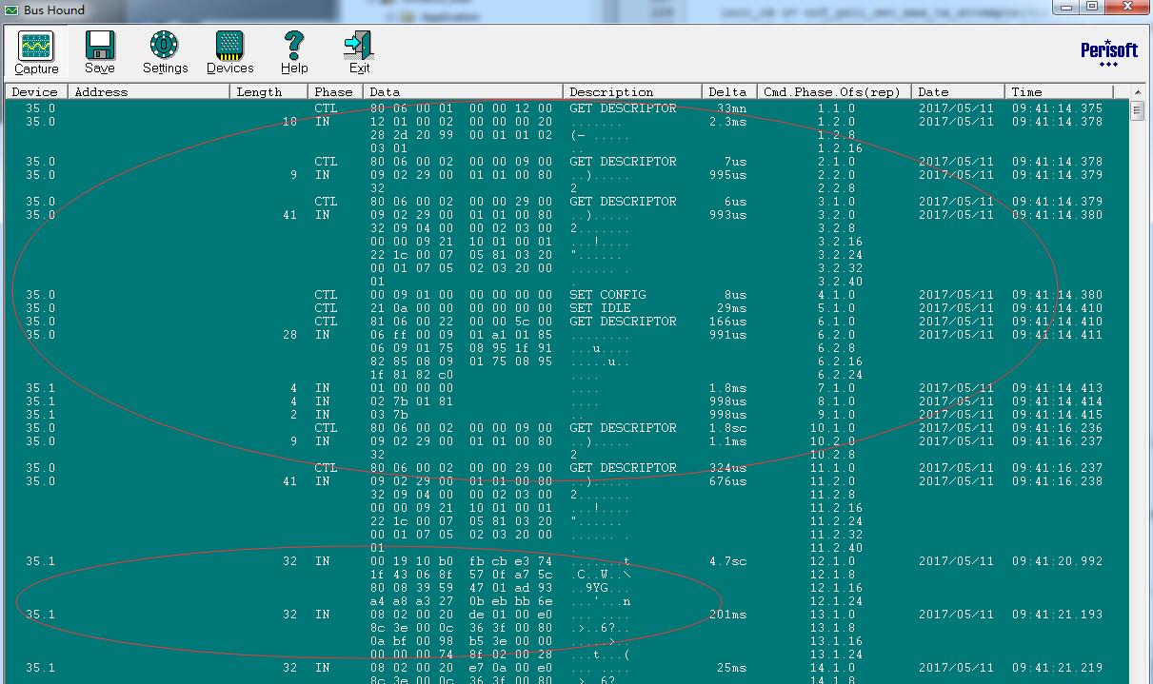Click the time 09:41:14.375
1153x684 pixels.
point(1057,108)
